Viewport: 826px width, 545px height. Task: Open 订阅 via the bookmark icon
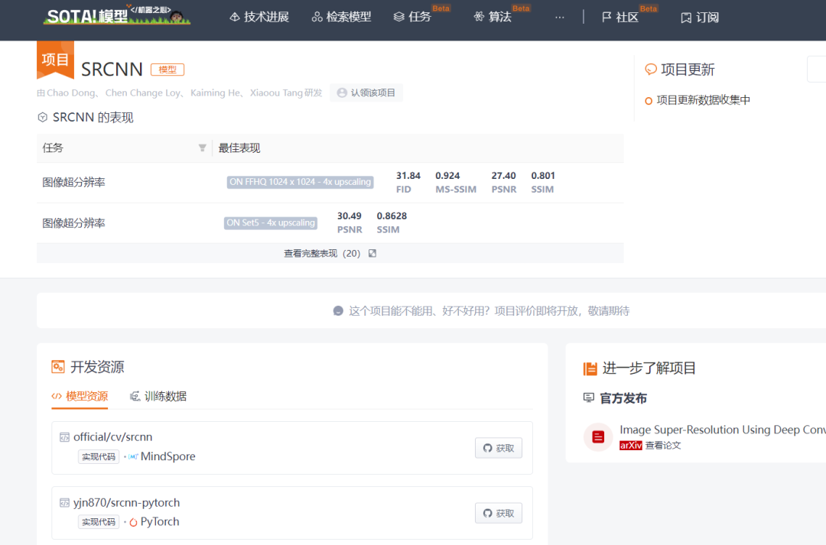click(x=685, y=17)
